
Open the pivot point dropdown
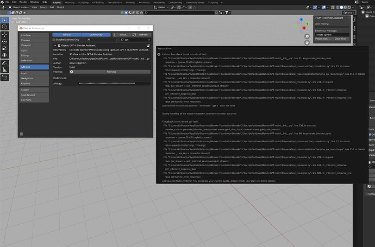(173, 8)
